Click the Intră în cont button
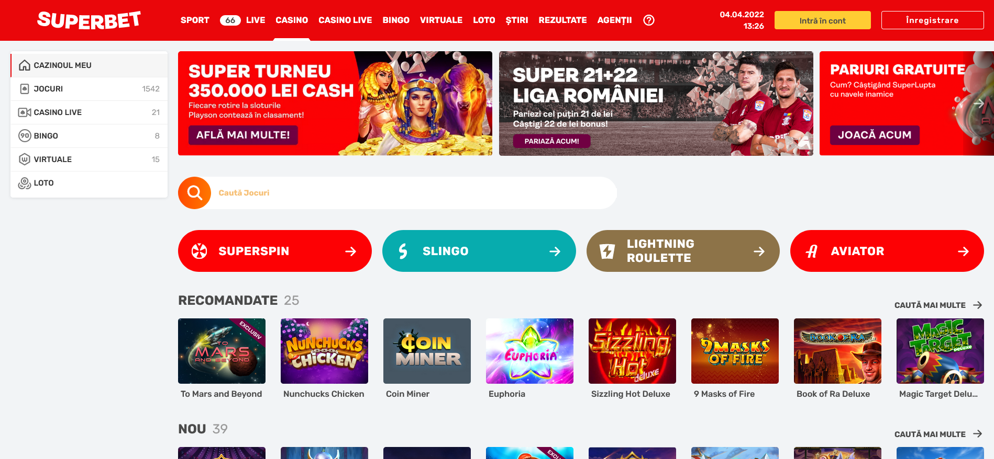 point(822,20)
